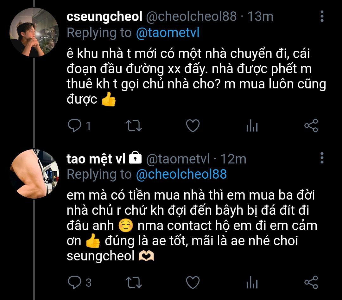
Task: Like cseungcheol's tweet with heart
Action: coord(193,126)
